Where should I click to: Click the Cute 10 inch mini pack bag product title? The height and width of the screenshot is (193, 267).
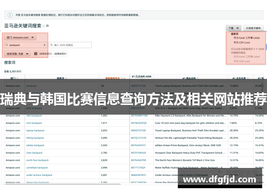(190, 123)
